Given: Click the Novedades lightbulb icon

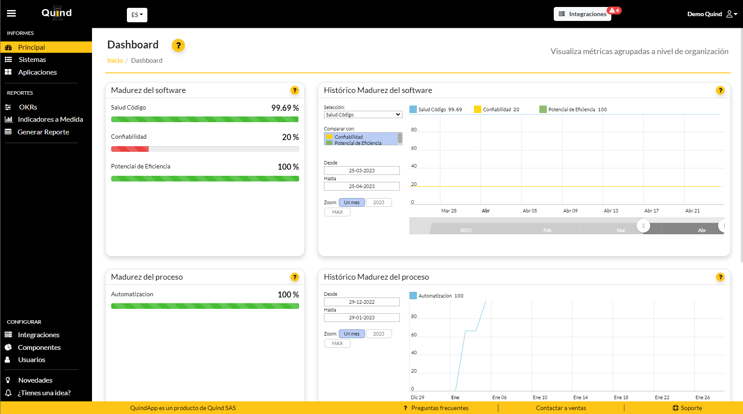Looking at the screenshot, I should click(8, 380).
